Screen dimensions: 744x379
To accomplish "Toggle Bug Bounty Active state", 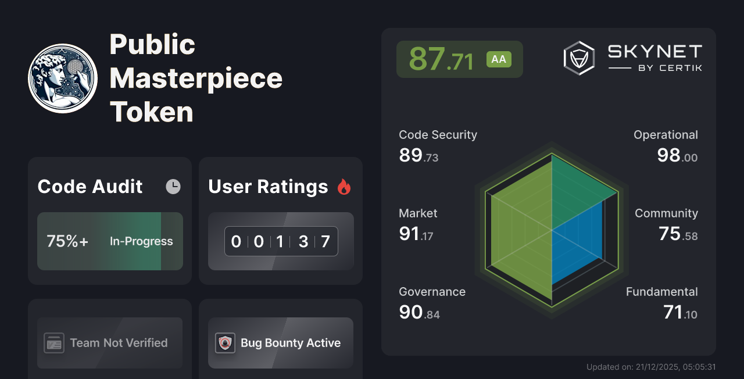I will (x=280, y=343).
